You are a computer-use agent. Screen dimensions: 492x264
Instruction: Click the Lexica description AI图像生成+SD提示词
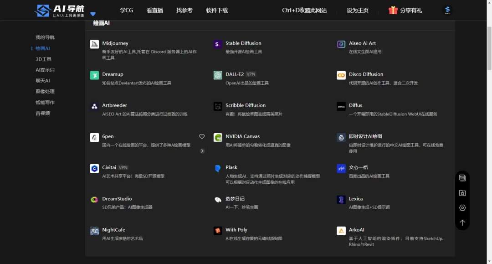tap(369, 207)
